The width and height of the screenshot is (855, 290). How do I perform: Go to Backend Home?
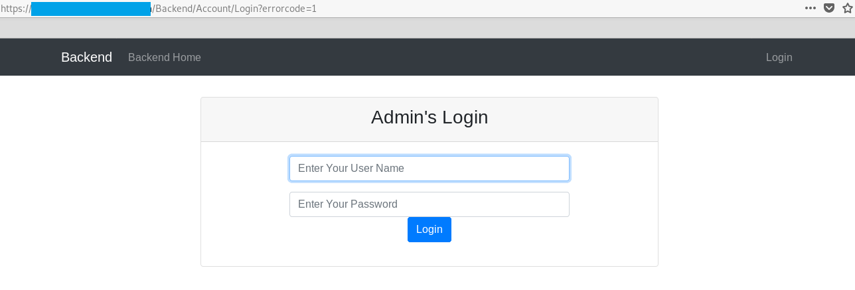click(x=165, y=57)
